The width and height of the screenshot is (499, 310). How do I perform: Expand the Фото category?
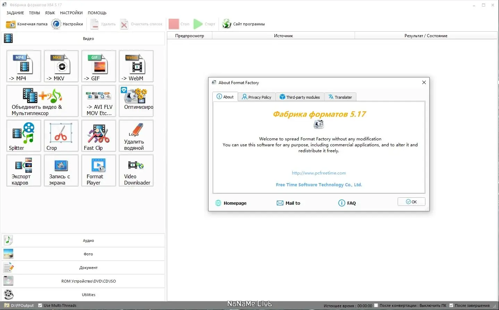[x=83, y=254]
